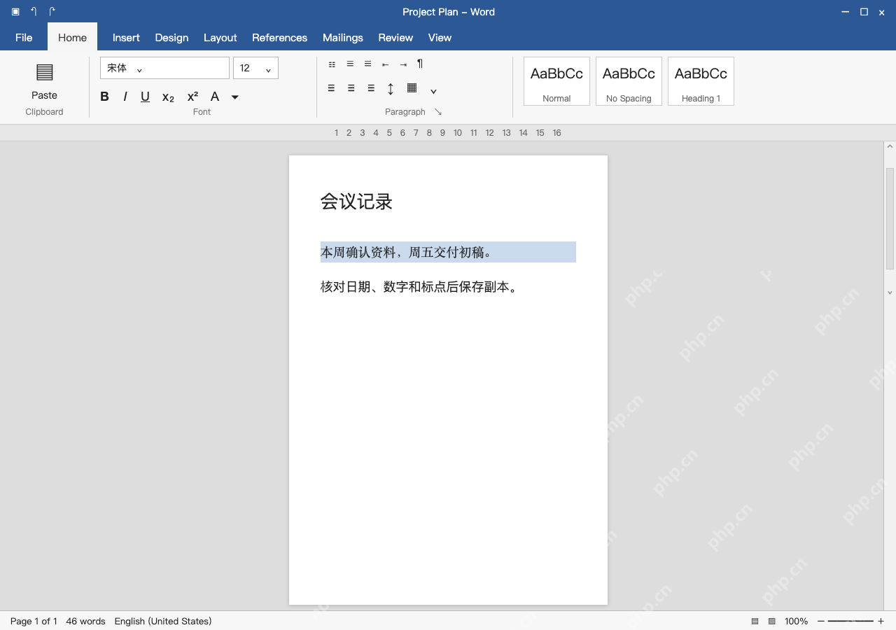Expand the font color dropdown arrow
The image size is (896, 630).
[235, 97]
